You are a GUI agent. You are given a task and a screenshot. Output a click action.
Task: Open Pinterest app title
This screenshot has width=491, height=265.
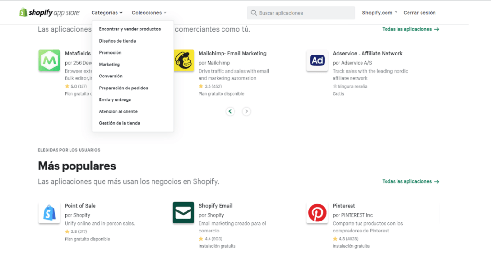coord(344,206)
